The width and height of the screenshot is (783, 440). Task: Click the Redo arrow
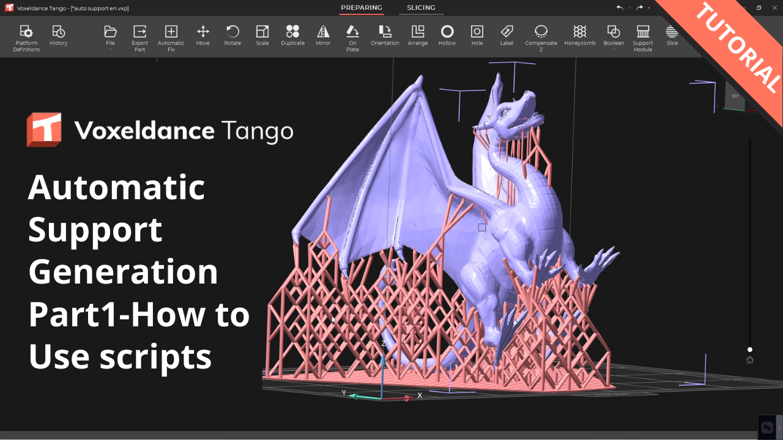pos(639,8)
